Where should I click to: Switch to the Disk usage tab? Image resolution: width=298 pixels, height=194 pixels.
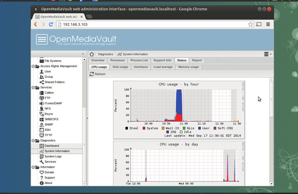coord(120,67)
